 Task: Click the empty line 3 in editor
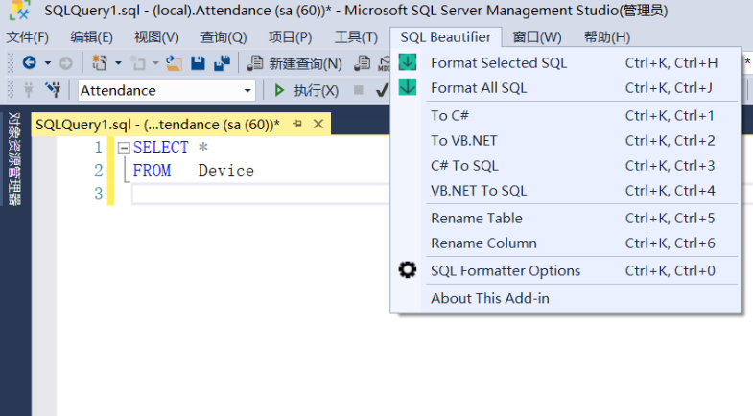(x=261, y=195)
